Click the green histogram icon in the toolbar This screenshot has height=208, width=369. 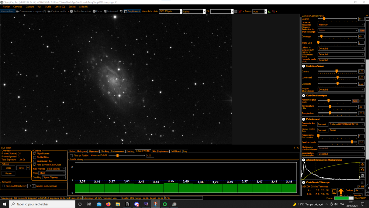tap(269, 11)
